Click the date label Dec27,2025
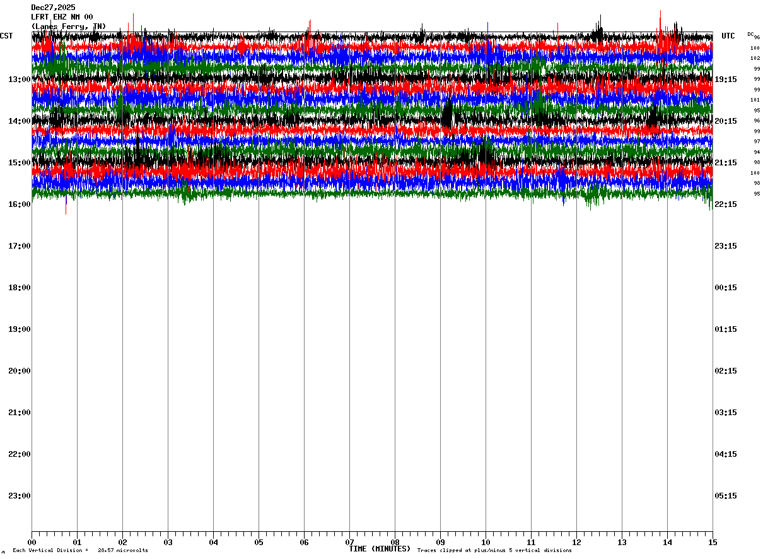This screenshot has width=763, height=559. tap(53, 8)
